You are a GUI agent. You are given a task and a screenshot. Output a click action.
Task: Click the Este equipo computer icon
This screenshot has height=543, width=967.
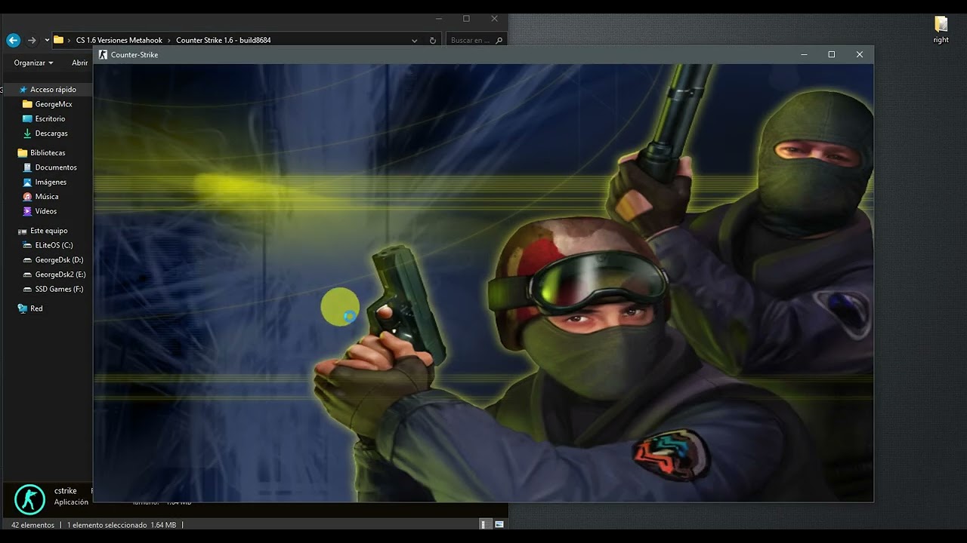(22, 231)
